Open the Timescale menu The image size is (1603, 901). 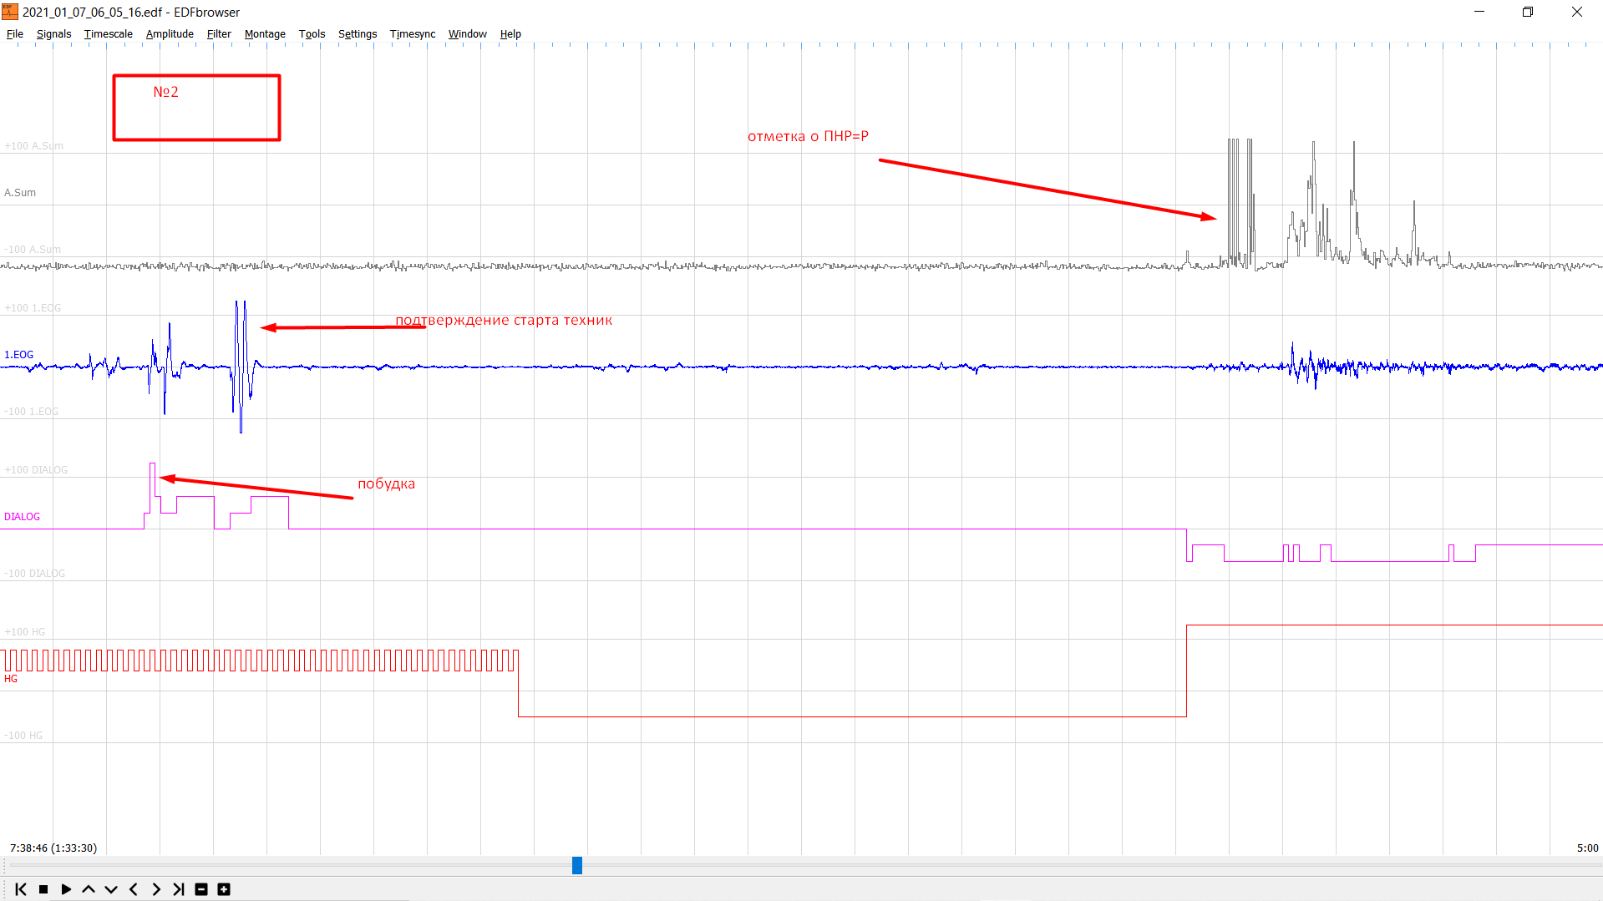[109, 34]
